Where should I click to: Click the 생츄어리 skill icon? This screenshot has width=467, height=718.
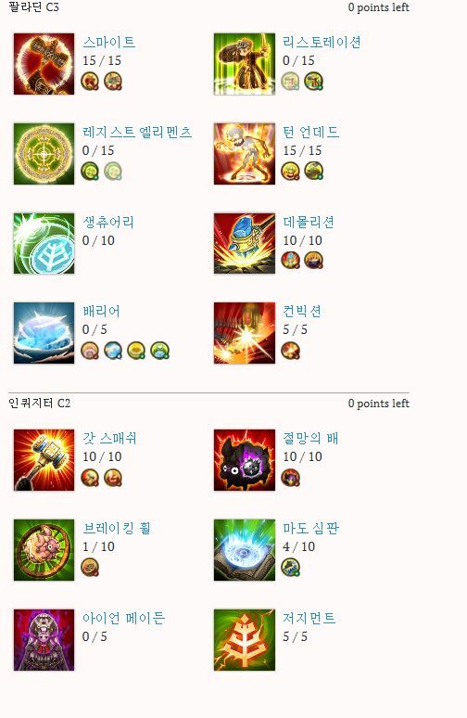click(x=44, y=244)
